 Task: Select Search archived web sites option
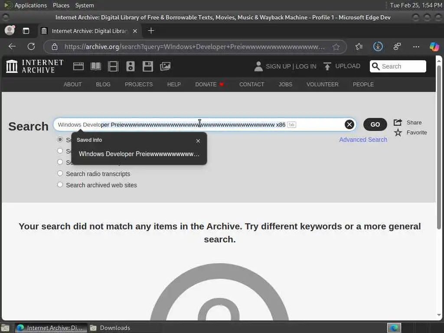pyautogui.click(x=60, y=185)
